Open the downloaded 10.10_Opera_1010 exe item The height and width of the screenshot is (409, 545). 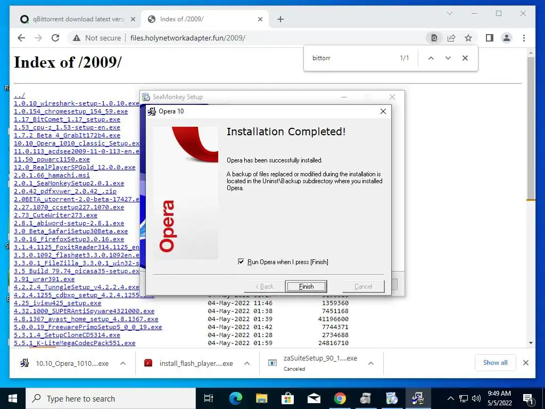(x=65, y=363)
